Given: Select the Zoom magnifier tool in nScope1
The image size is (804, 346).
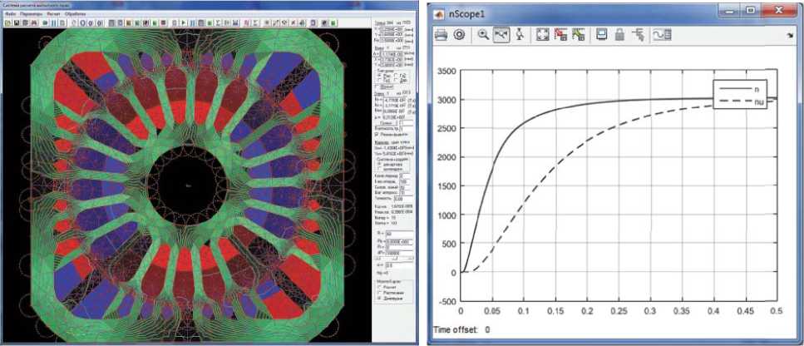Looking at the screenshot, I should click(483, 35).
